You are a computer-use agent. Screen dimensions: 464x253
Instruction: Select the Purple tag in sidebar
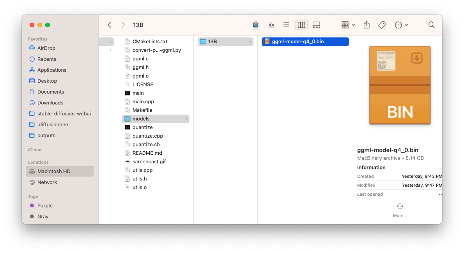coord(44,205)
